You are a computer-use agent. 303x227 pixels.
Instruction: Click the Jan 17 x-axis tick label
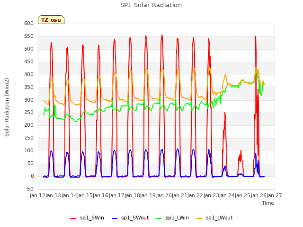tap(116, 195)
